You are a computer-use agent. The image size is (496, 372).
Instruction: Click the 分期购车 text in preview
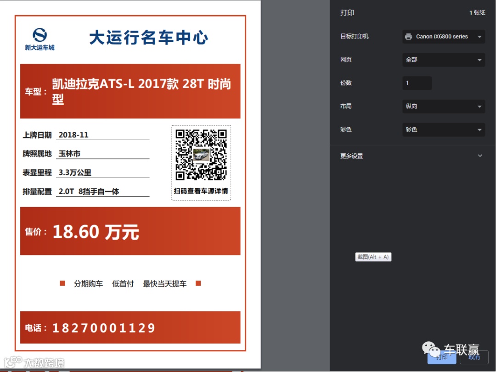point(88,284)
